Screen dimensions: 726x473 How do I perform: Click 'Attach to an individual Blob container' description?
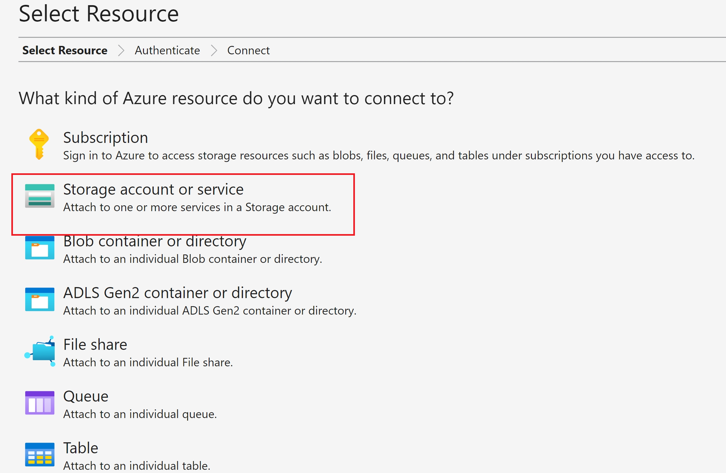pos(192,259)
